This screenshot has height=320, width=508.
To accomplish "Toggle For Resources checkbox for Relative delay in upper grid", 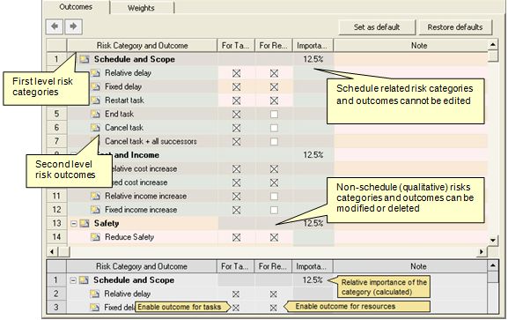I will [274, 73].
